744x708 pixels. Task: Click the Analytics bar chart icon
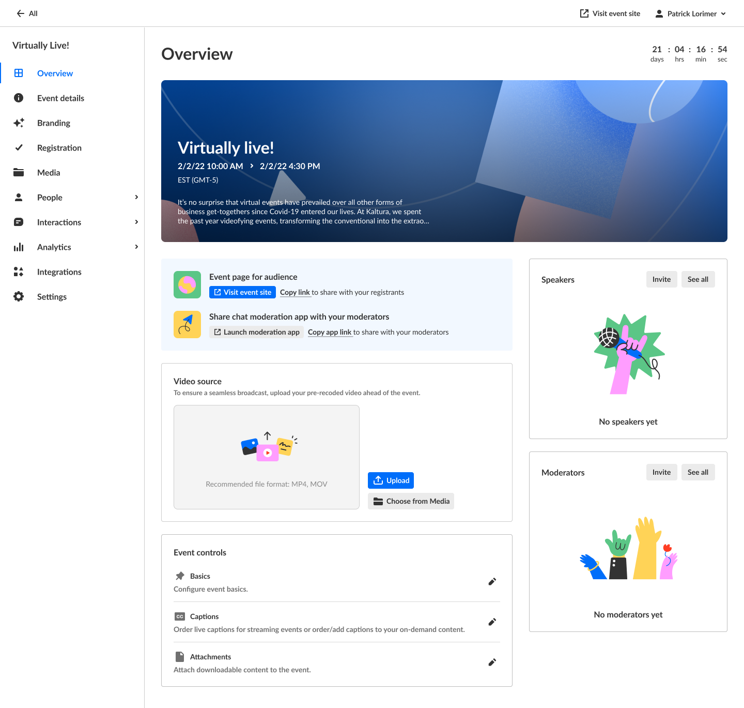coord(19,247)
